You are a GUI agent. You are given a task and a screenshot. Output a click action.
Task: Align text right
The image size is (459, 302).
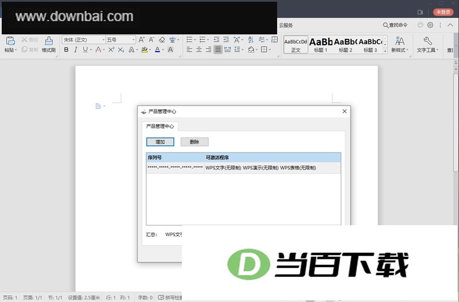point(208,50)
